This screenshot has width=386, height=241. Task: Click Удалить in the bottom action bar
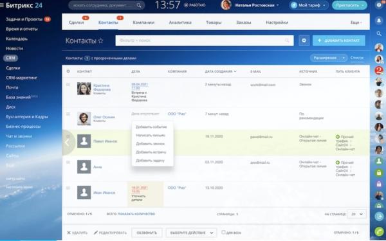(x=77, y=233)
